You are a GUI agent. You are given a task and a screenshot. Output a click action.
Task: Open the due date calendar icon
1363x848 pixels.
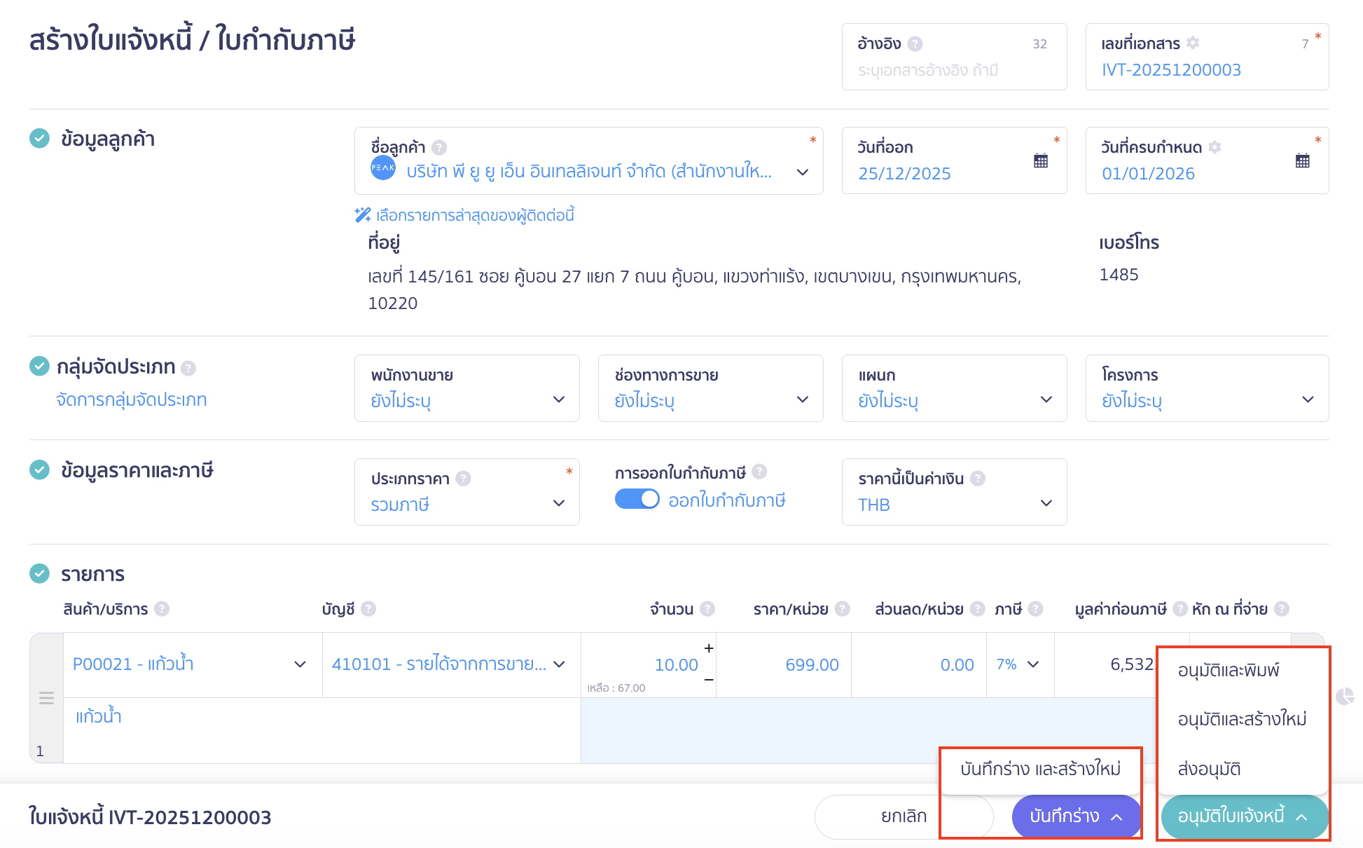(x=1302, y=160)
